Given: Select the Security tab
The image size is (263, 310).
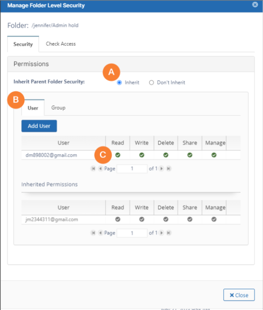Looking at the screenshot, I should click(23, 44).
